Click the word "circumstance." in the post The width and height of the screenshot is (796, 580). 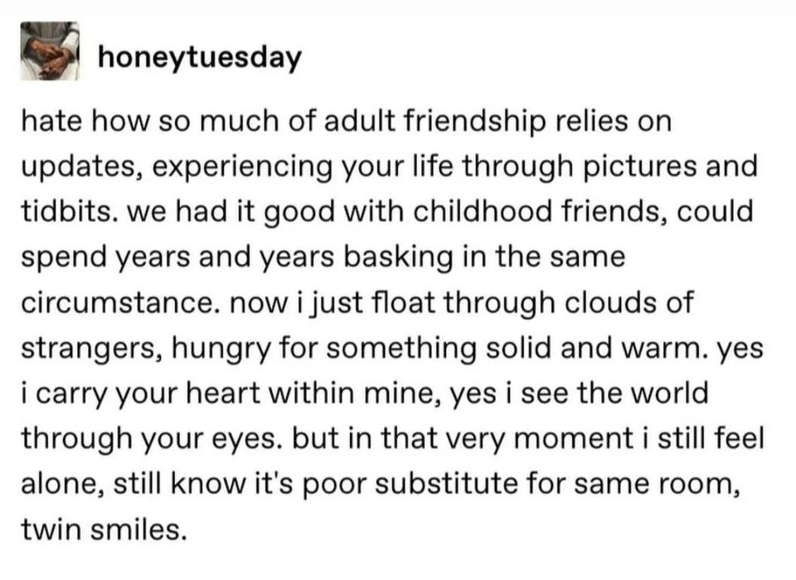pos(119,302)
